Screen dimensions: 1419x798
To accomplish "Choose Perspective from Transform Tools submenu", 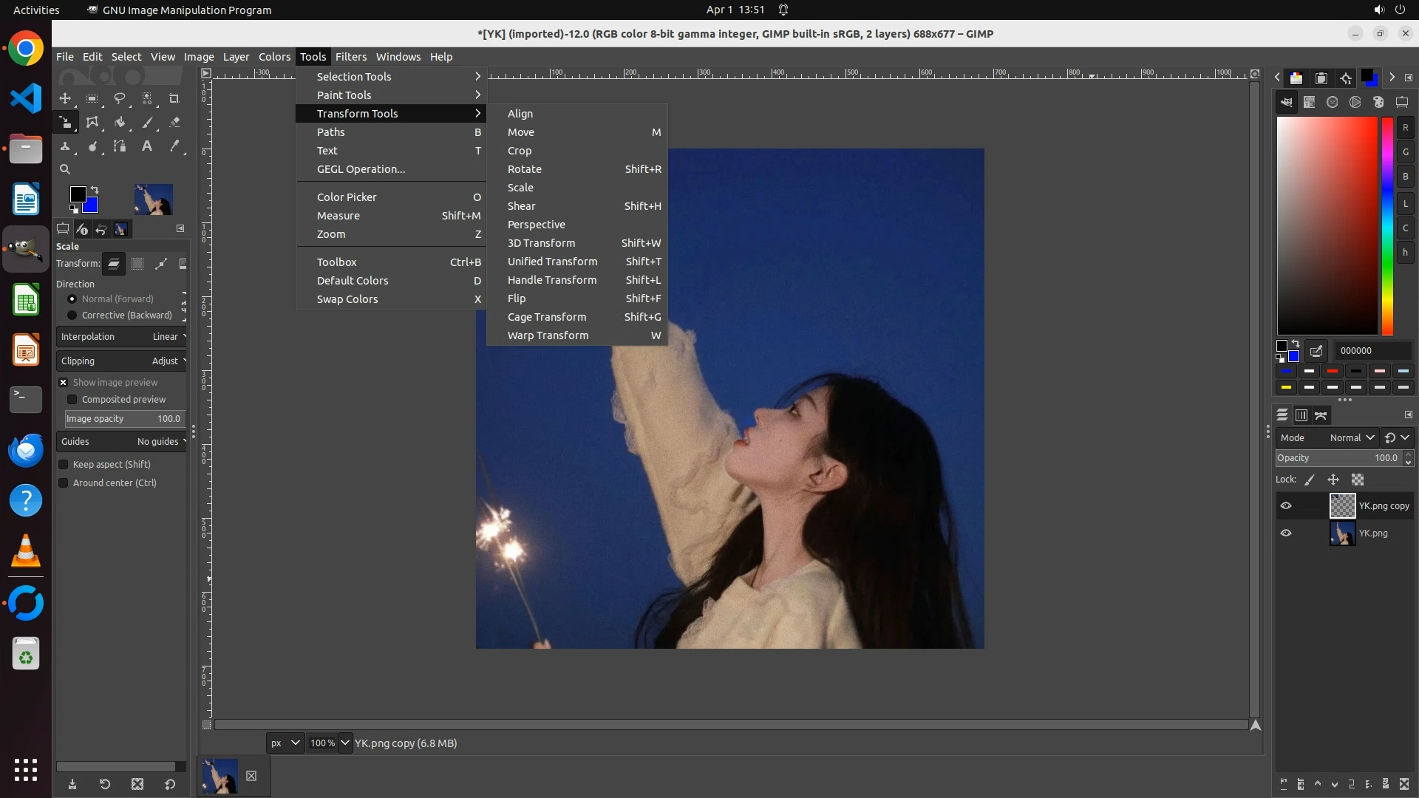I will (536, 225).
